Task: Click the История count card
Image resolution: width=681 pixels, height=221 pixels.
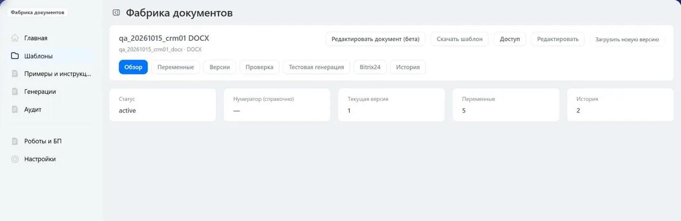Action: 620,105
